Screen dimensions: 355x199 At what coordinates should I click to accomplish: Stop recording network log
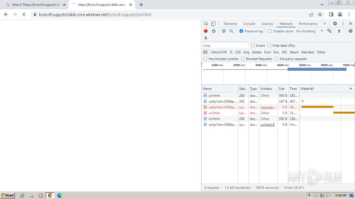tap(206, 31)
